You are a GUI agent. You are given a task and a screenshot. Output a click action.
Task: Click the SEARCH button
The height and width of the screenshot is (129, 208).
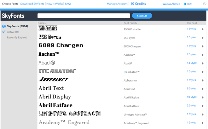point(142,16)
